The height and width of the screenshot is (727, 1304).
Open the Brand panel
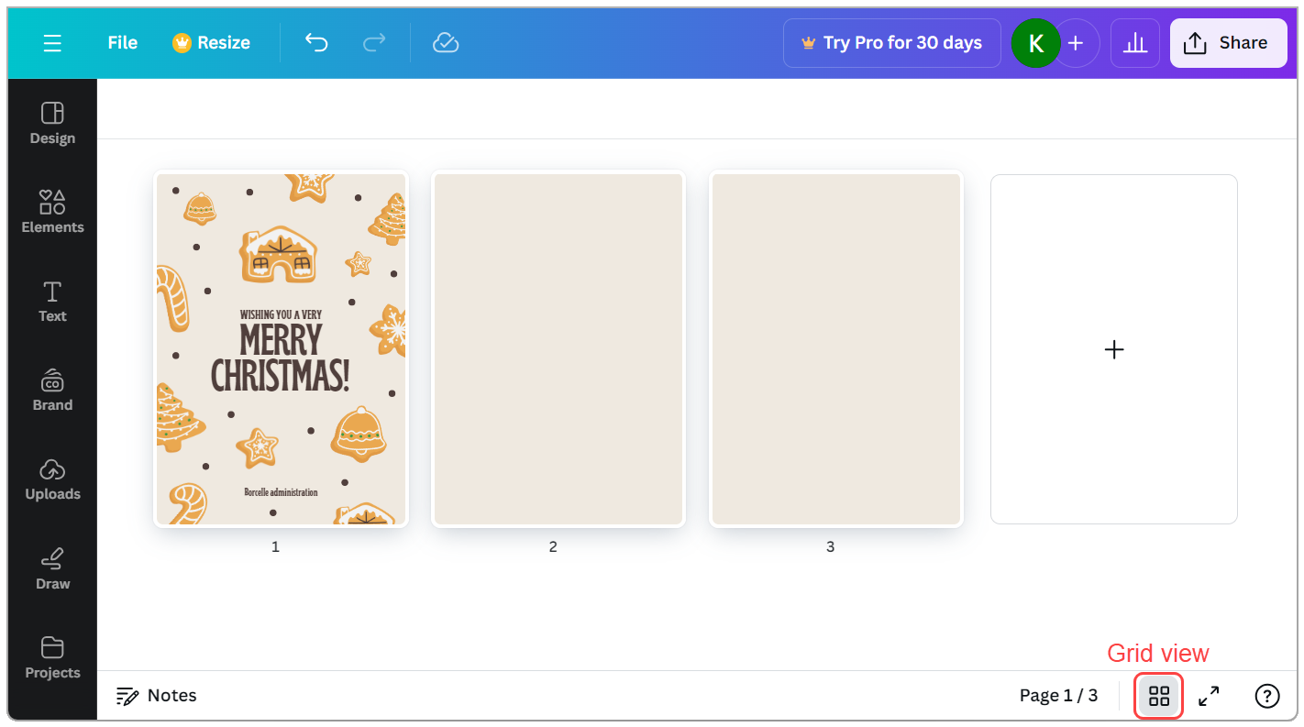[x=51, y=389]
